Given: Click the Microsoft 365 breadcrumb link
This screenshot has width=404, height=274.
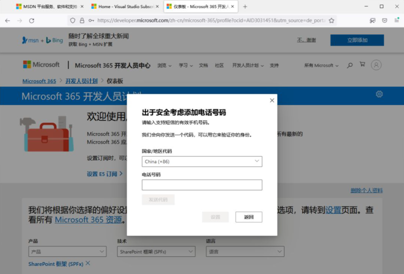Looking at the screenshot, I should click(39, 81).
